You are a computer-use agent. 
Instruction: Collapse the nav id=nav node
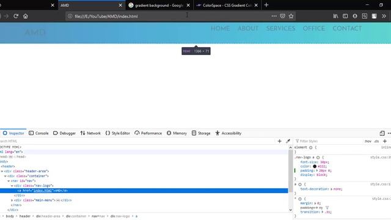pyautogui.click(x=9, y=181)
